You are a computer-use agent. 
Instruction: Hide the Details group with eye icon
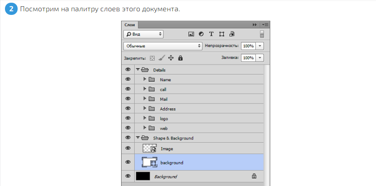128,70
